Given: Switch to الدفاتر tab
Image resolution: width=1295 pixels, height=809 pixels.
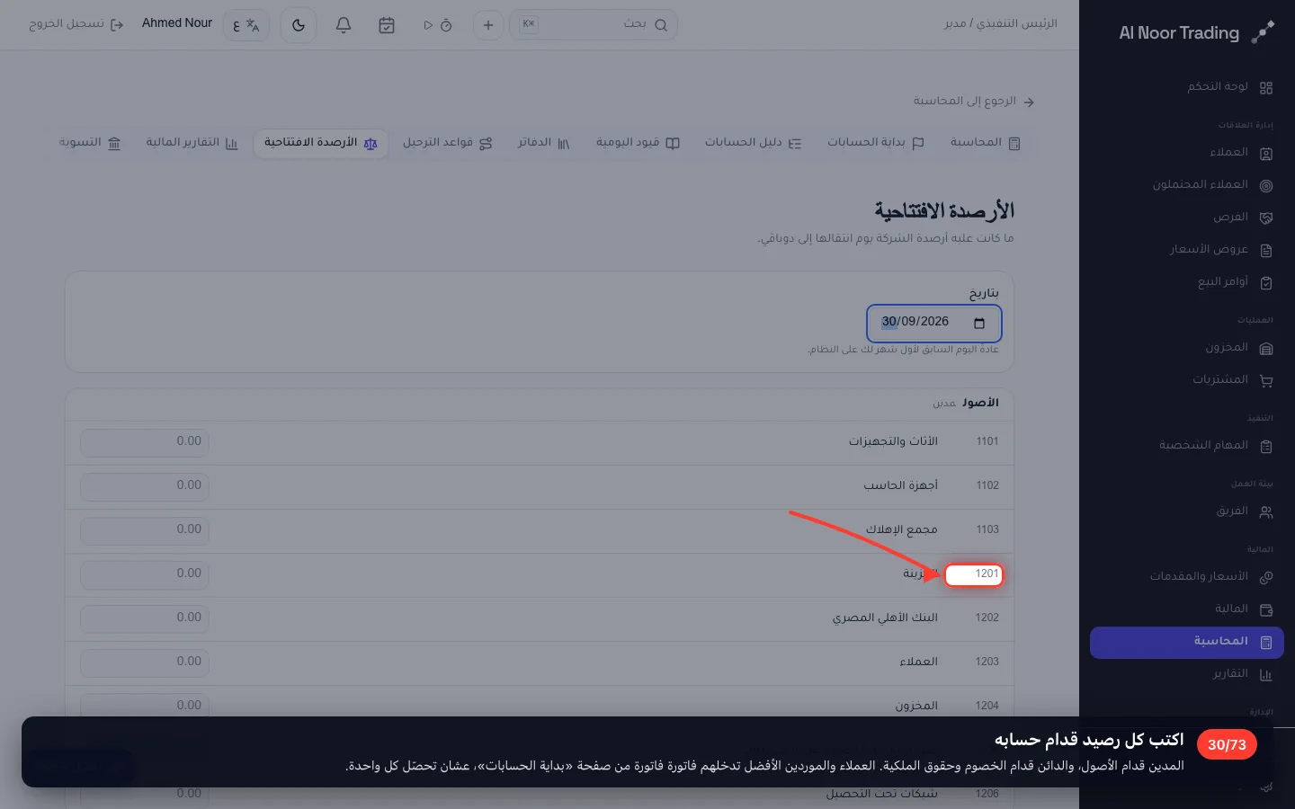Looking at the screenshot, I should click(543, 143).
